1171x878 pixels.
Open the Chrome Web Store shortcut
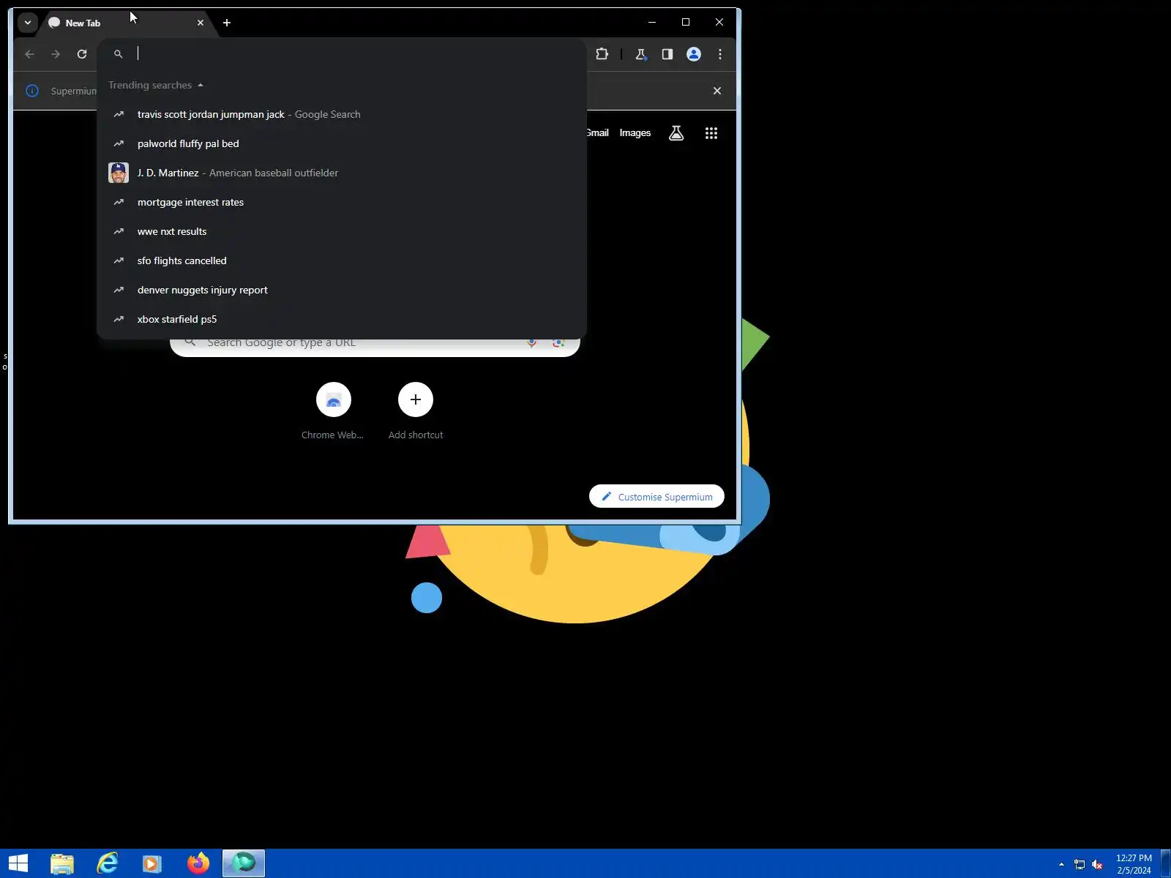point(333,411)
